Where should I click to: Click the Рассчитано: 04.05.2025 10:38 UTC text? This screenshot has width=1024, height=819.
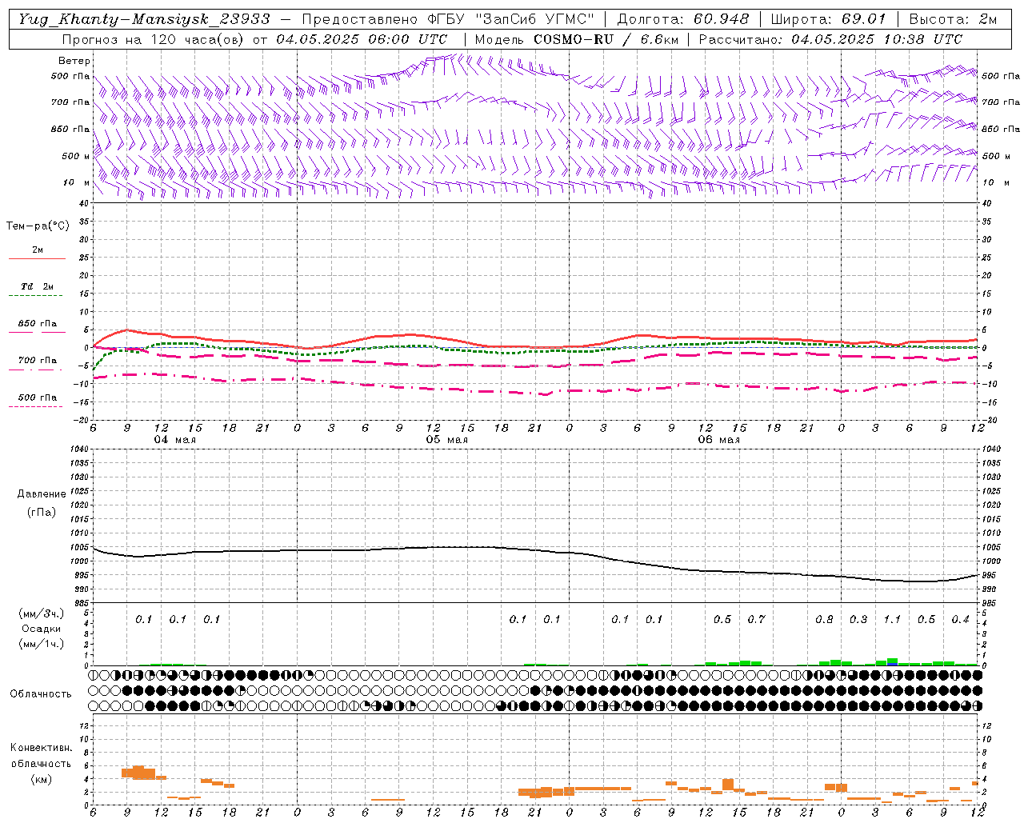830,39
